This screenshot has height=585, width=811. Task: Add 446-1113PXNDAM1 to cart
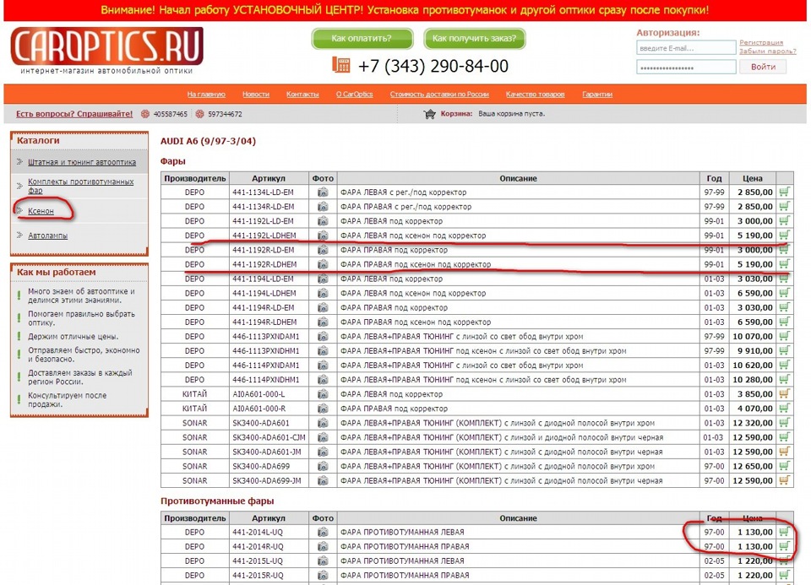(x=784, y=337)
